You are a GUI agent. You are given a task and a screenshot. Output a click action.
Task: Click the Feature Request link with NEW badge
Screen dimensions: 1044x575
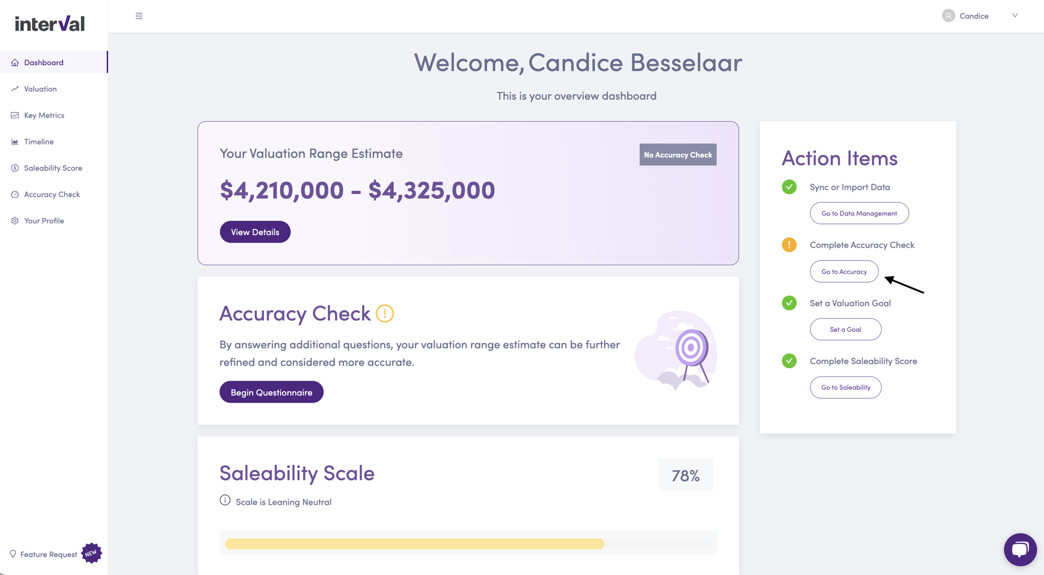49,554
